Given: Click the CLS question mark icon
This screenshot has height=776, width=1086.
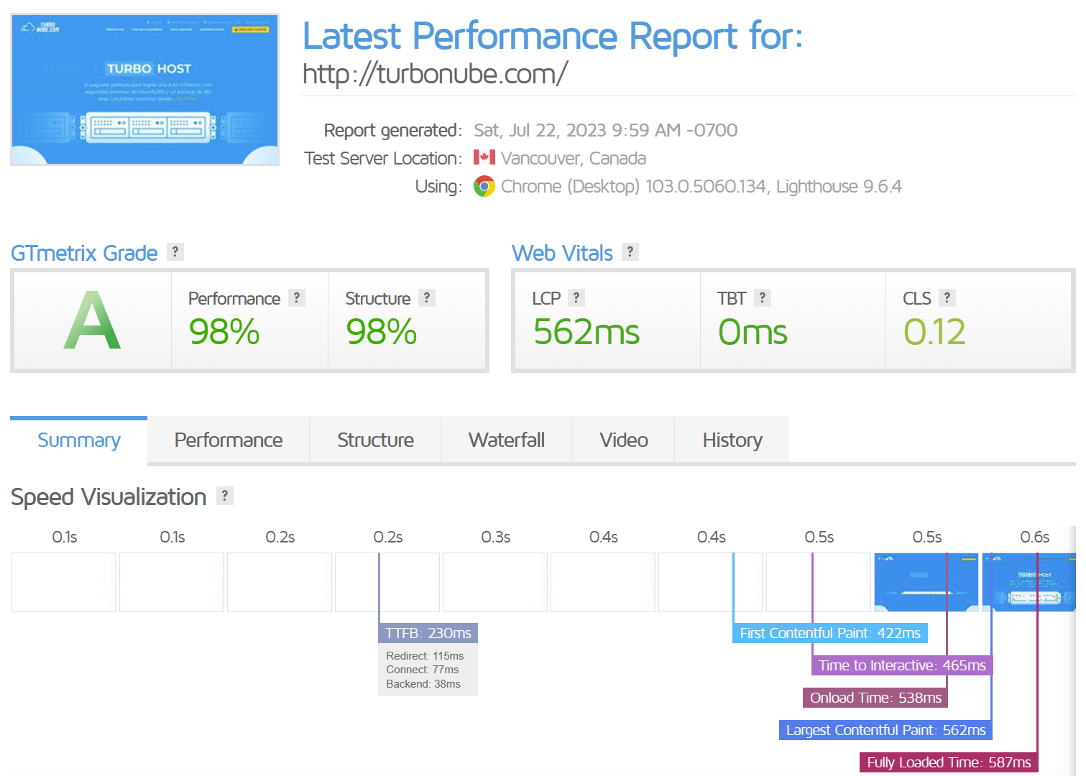Looking at the screenshot, I should pyautogui.click(x=947, y=297).
